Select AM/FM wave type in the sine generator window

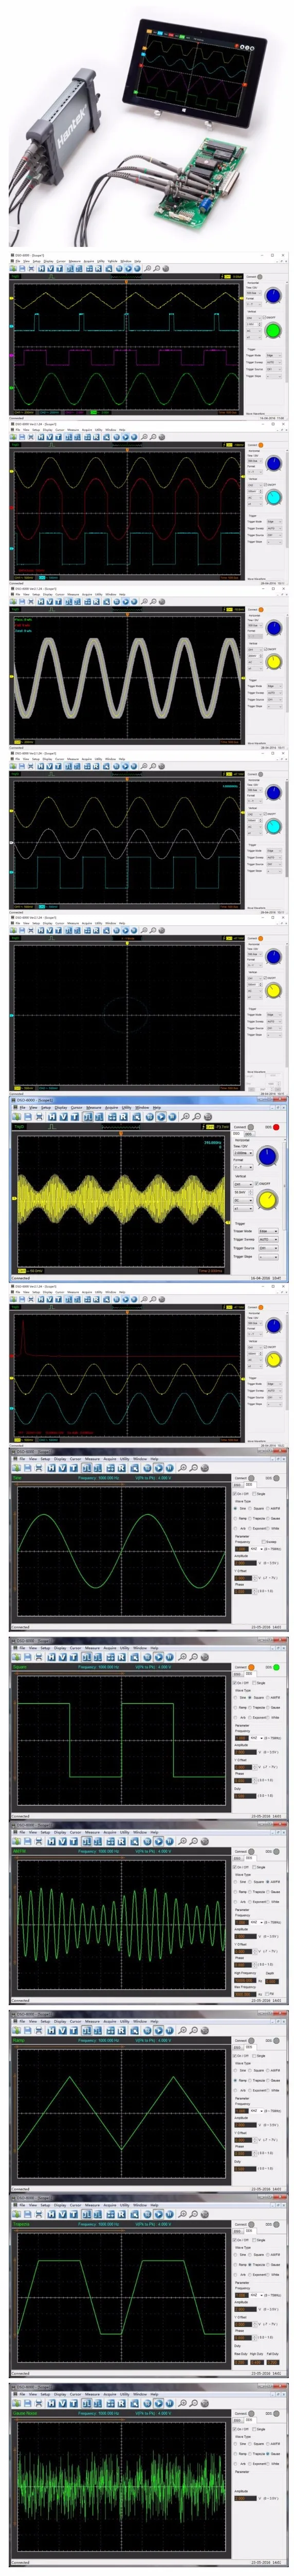point(268,1509)
